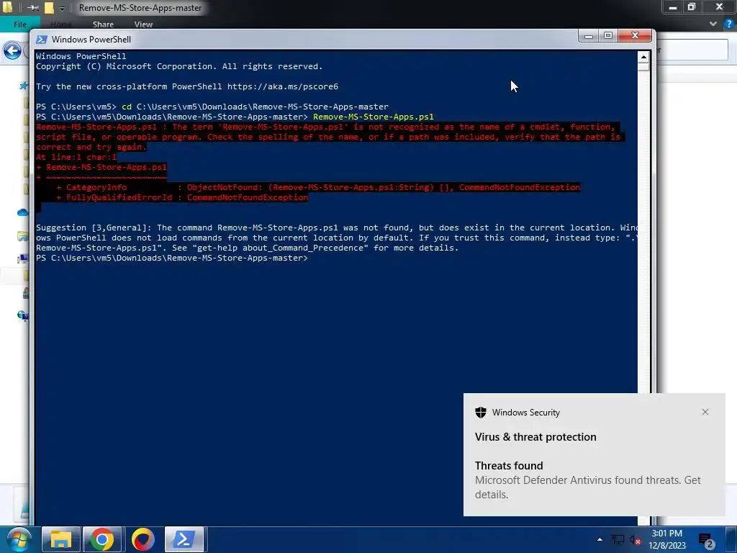Open the Home tab in Explorer
737x553 pixels.
coord(60,24)
